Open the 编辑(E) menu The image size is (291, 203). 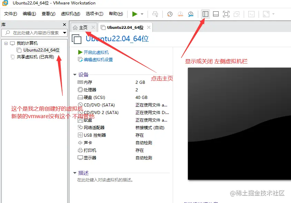pyautogui.click(x=29, y=14)
